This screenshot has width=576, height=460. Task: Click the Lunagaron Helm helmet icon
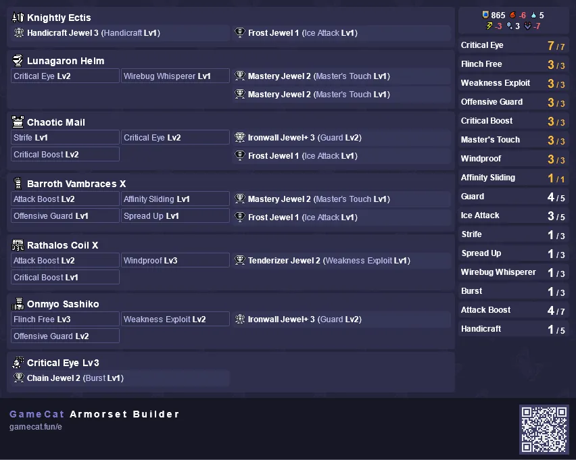point(18,61)
